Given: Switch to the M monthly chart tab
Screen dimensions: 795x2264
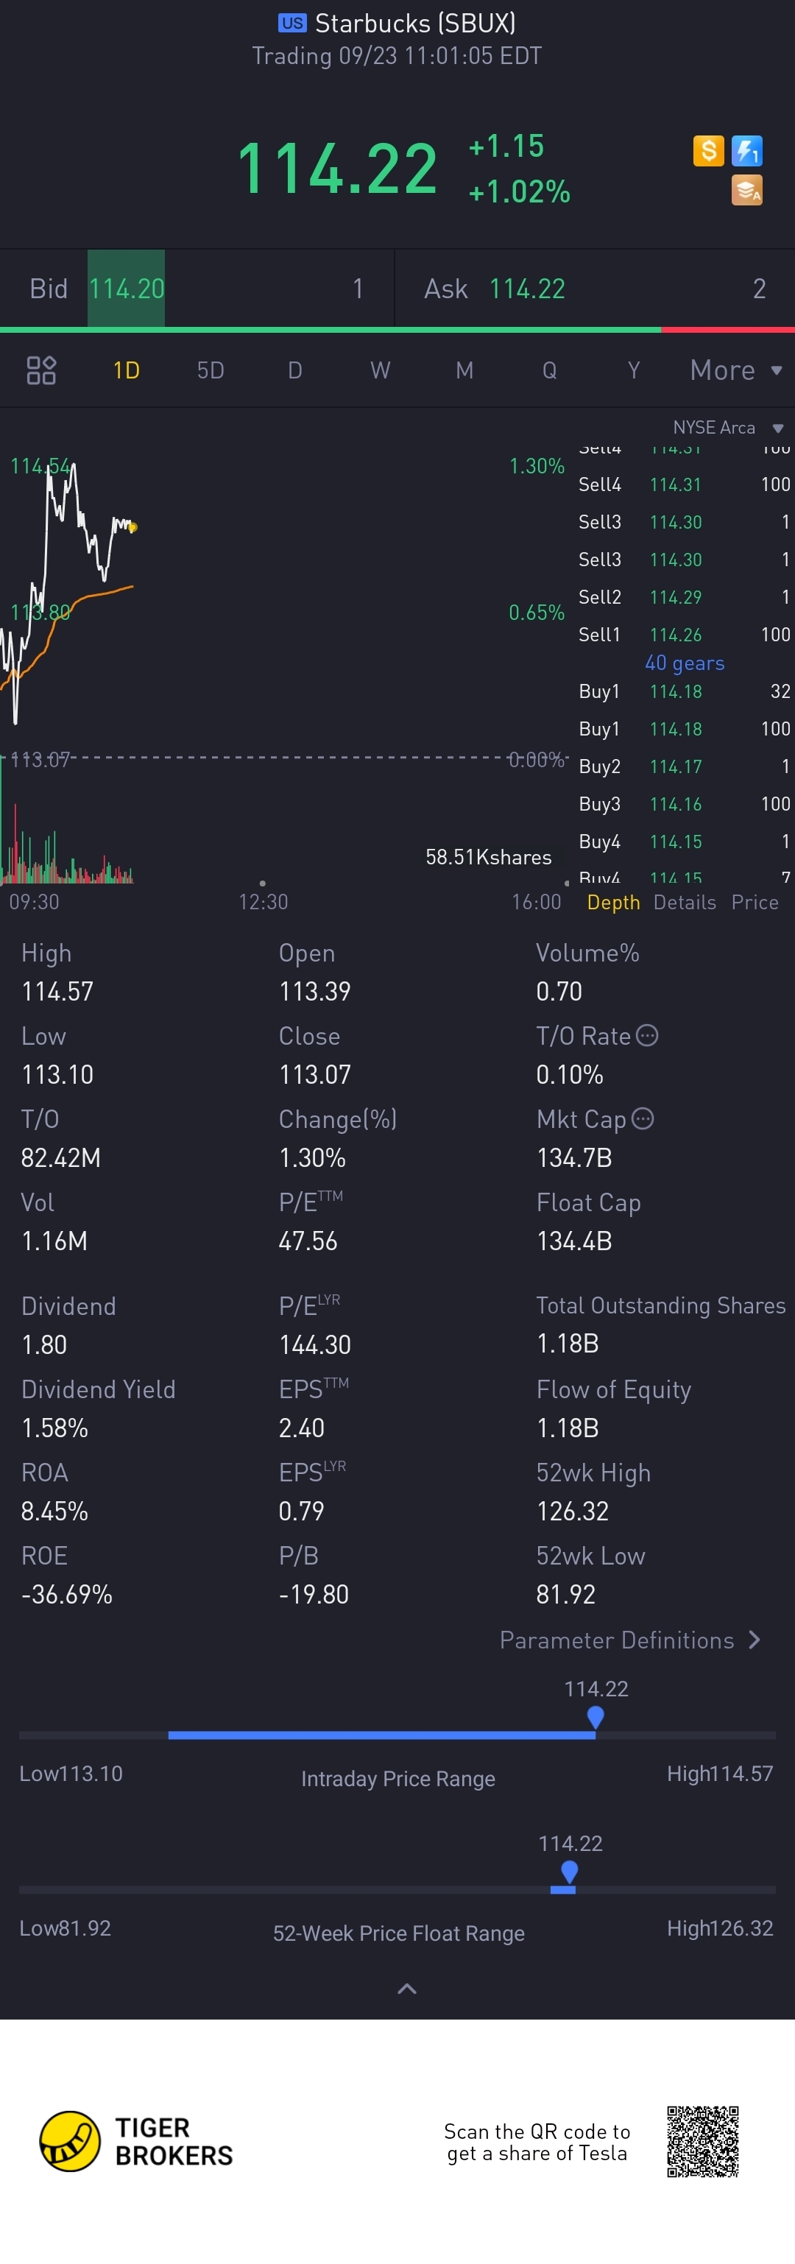Looking at the screenshot, I should (x=464, y=370).
